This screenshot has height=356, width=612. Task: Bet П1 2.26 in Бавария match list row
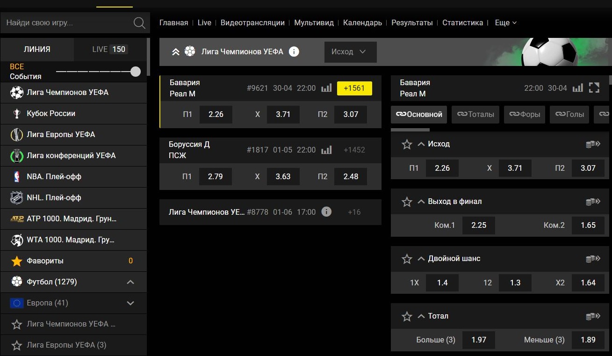click(216, 114)
